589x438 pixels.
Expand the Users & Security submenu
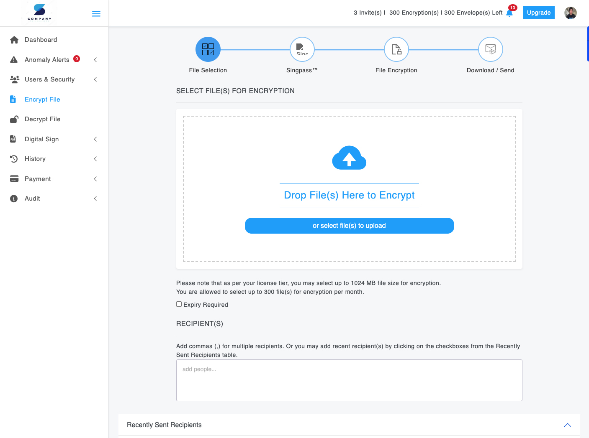(95, 79)
